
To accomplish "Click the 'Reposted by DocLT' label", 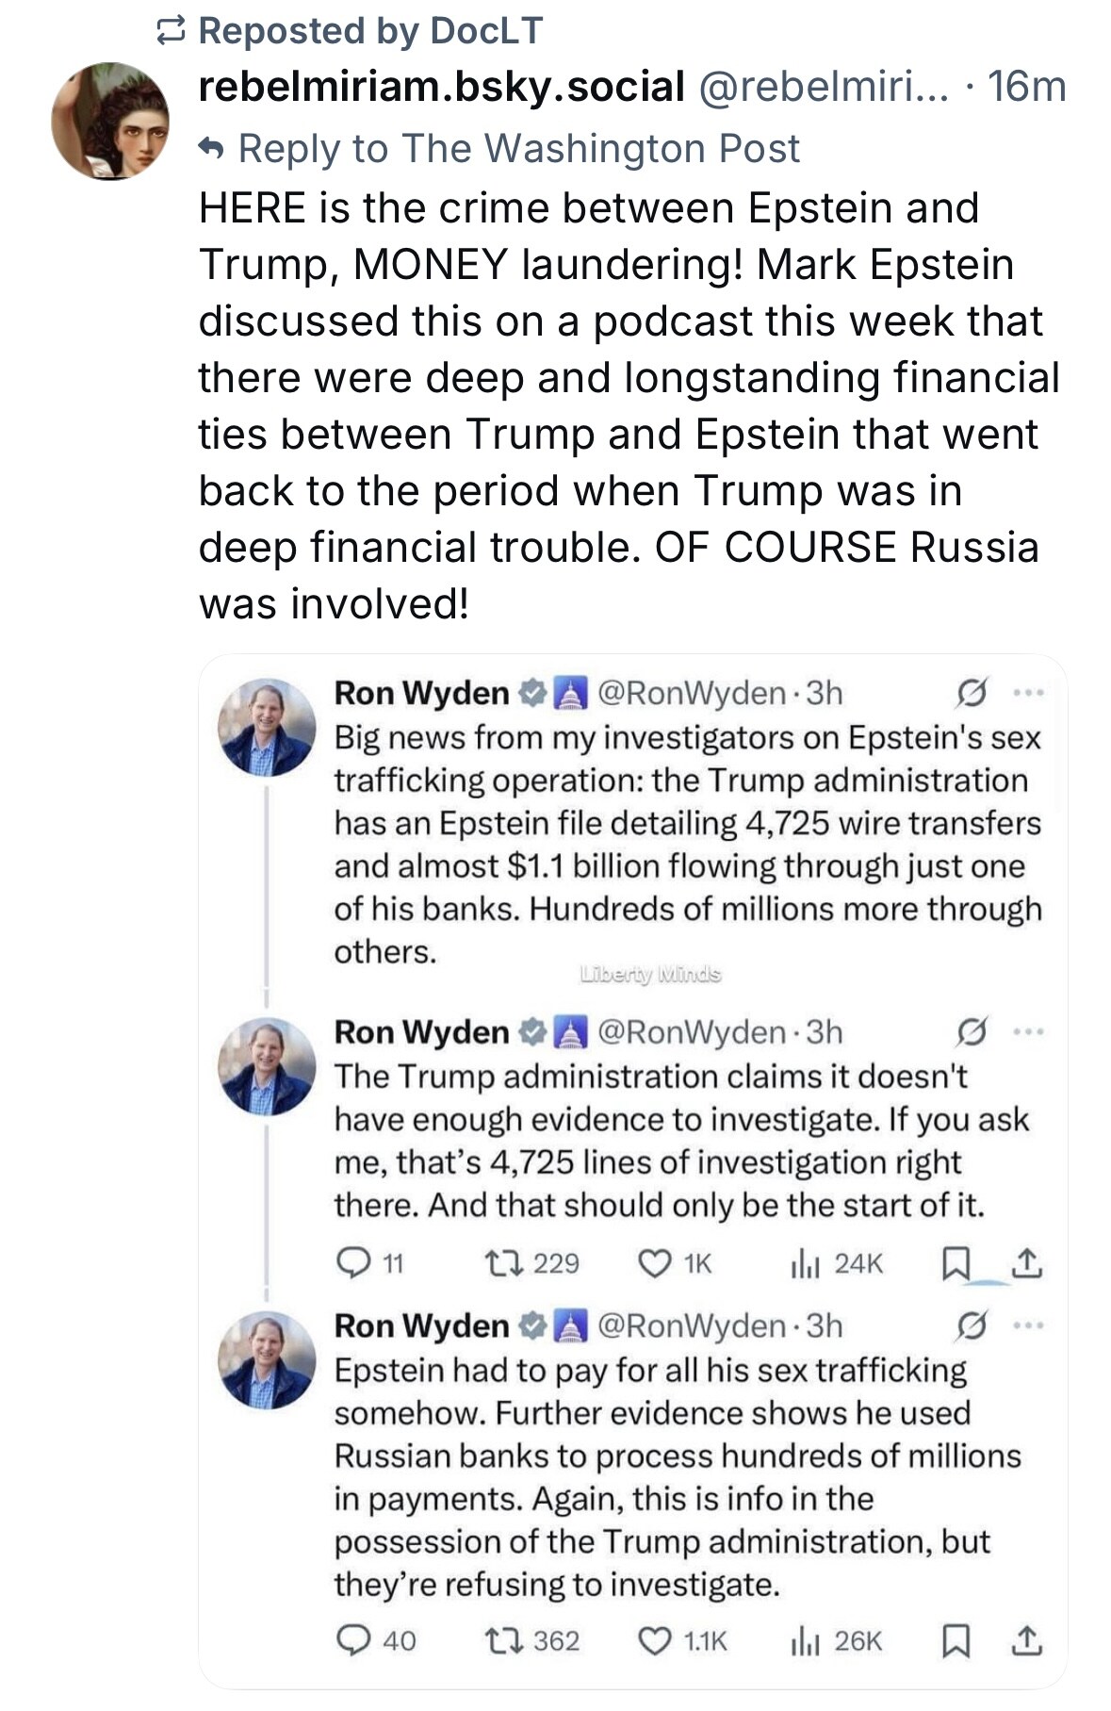I will coord(370,32).
